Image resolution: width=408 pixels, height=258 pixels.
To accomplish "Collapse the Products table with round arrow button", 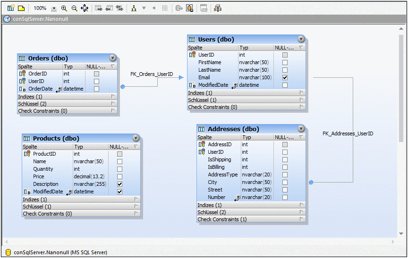I will pos(136,138).
